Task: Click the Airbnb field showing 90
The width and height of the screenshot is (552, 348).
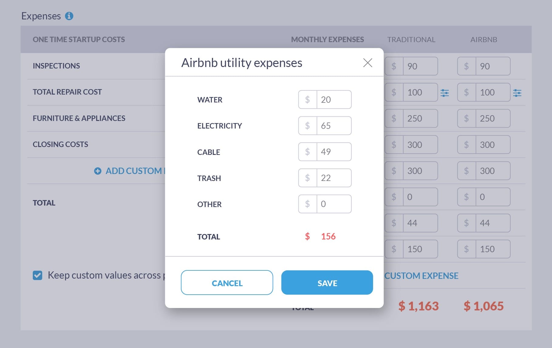Action: 492,66
